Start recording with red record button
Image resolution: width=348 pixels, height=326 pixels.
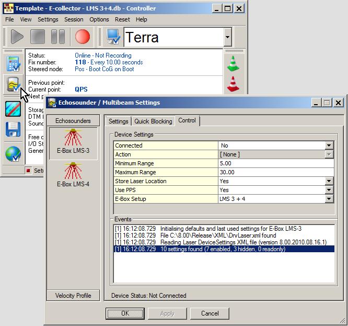pyautogui.click(x=82, y=37)
